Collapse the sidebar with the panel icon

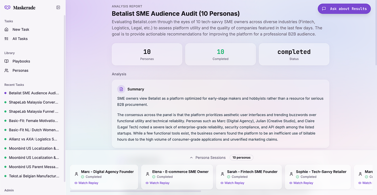pos(58,7)
